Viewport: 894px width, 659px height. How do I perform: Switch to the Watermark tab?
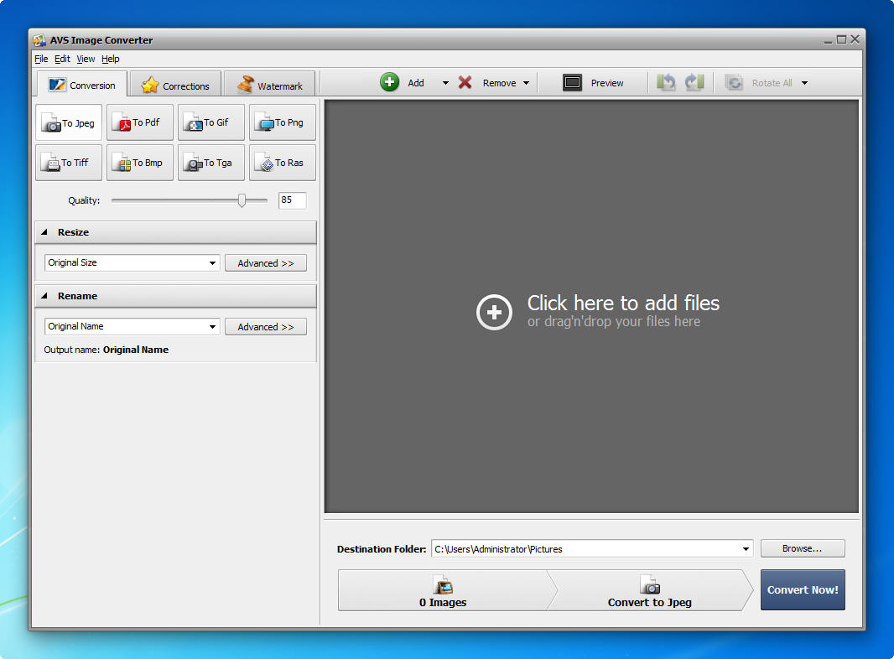point(270,86)
